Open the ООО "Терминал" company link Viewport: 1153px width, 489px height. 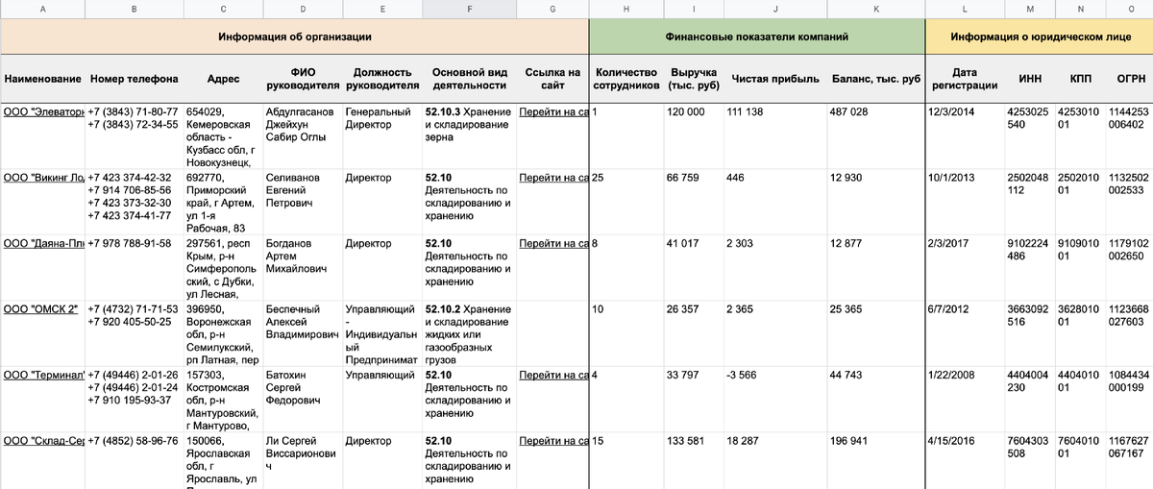point(44,375)
